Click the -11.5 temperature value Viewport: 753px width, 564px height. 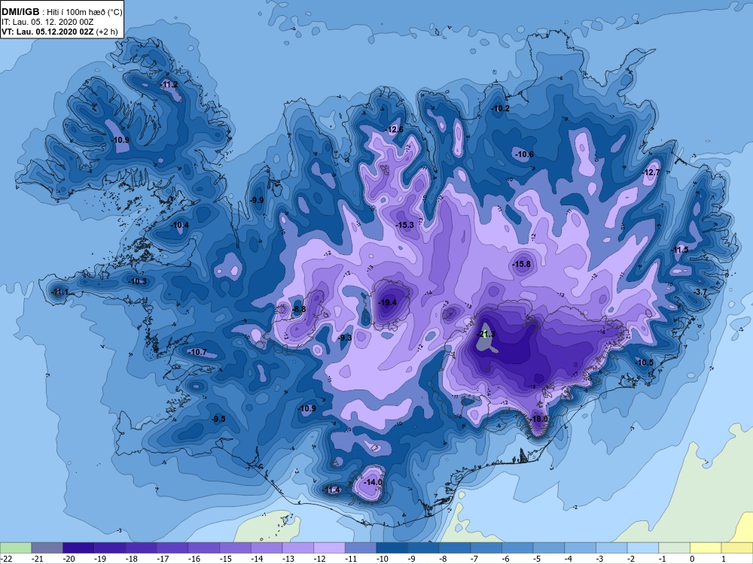pyautogui.click(x=679, y=250)
